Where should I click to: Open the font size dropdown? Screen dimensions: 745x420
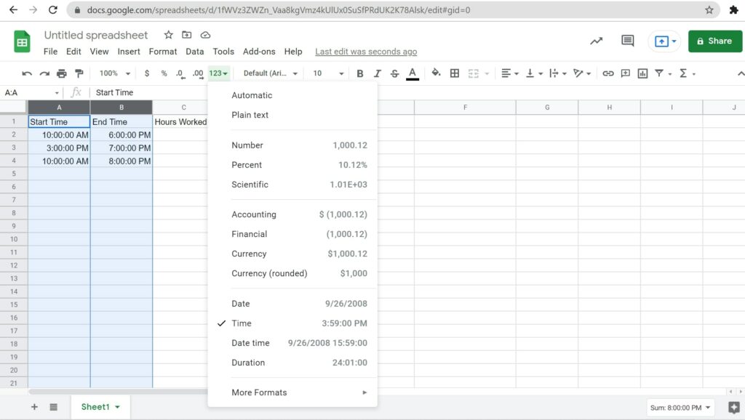click(327, 73)
